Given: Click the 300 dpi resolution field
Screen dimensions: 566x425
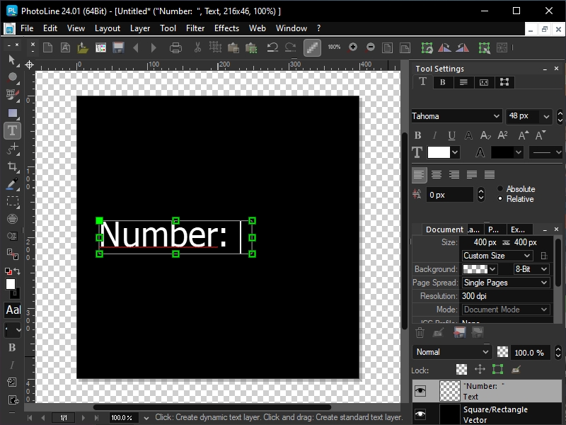Looking at the screenshot, I should pyautogui.click(x=506, y=296).
